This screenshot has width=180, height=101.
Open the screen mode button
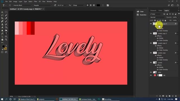tap(6, 52)
